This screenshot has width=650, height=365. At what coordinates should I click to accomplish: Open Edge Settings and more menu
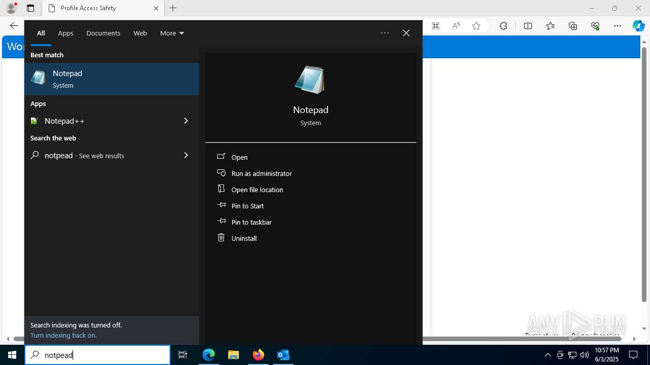617,26
